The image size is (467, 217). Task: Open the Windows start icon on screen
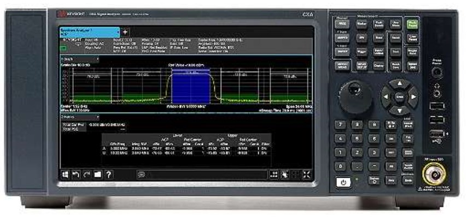65,175
